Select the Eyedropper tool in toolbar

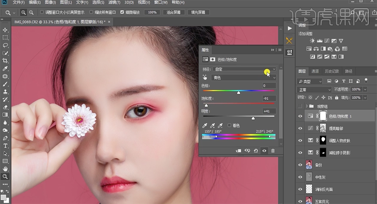point(5,69)
